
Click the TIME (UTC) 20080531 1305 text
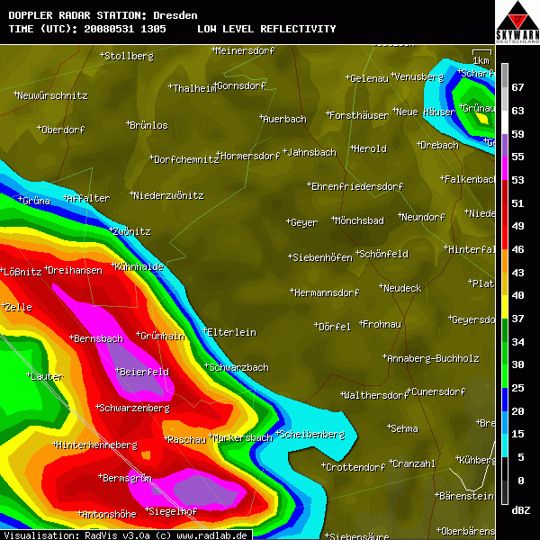tap(87, 29)
